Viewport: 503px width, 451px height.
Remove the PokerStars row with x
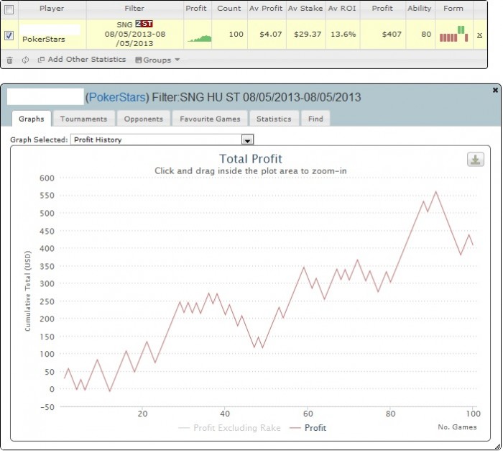point(479,35)
